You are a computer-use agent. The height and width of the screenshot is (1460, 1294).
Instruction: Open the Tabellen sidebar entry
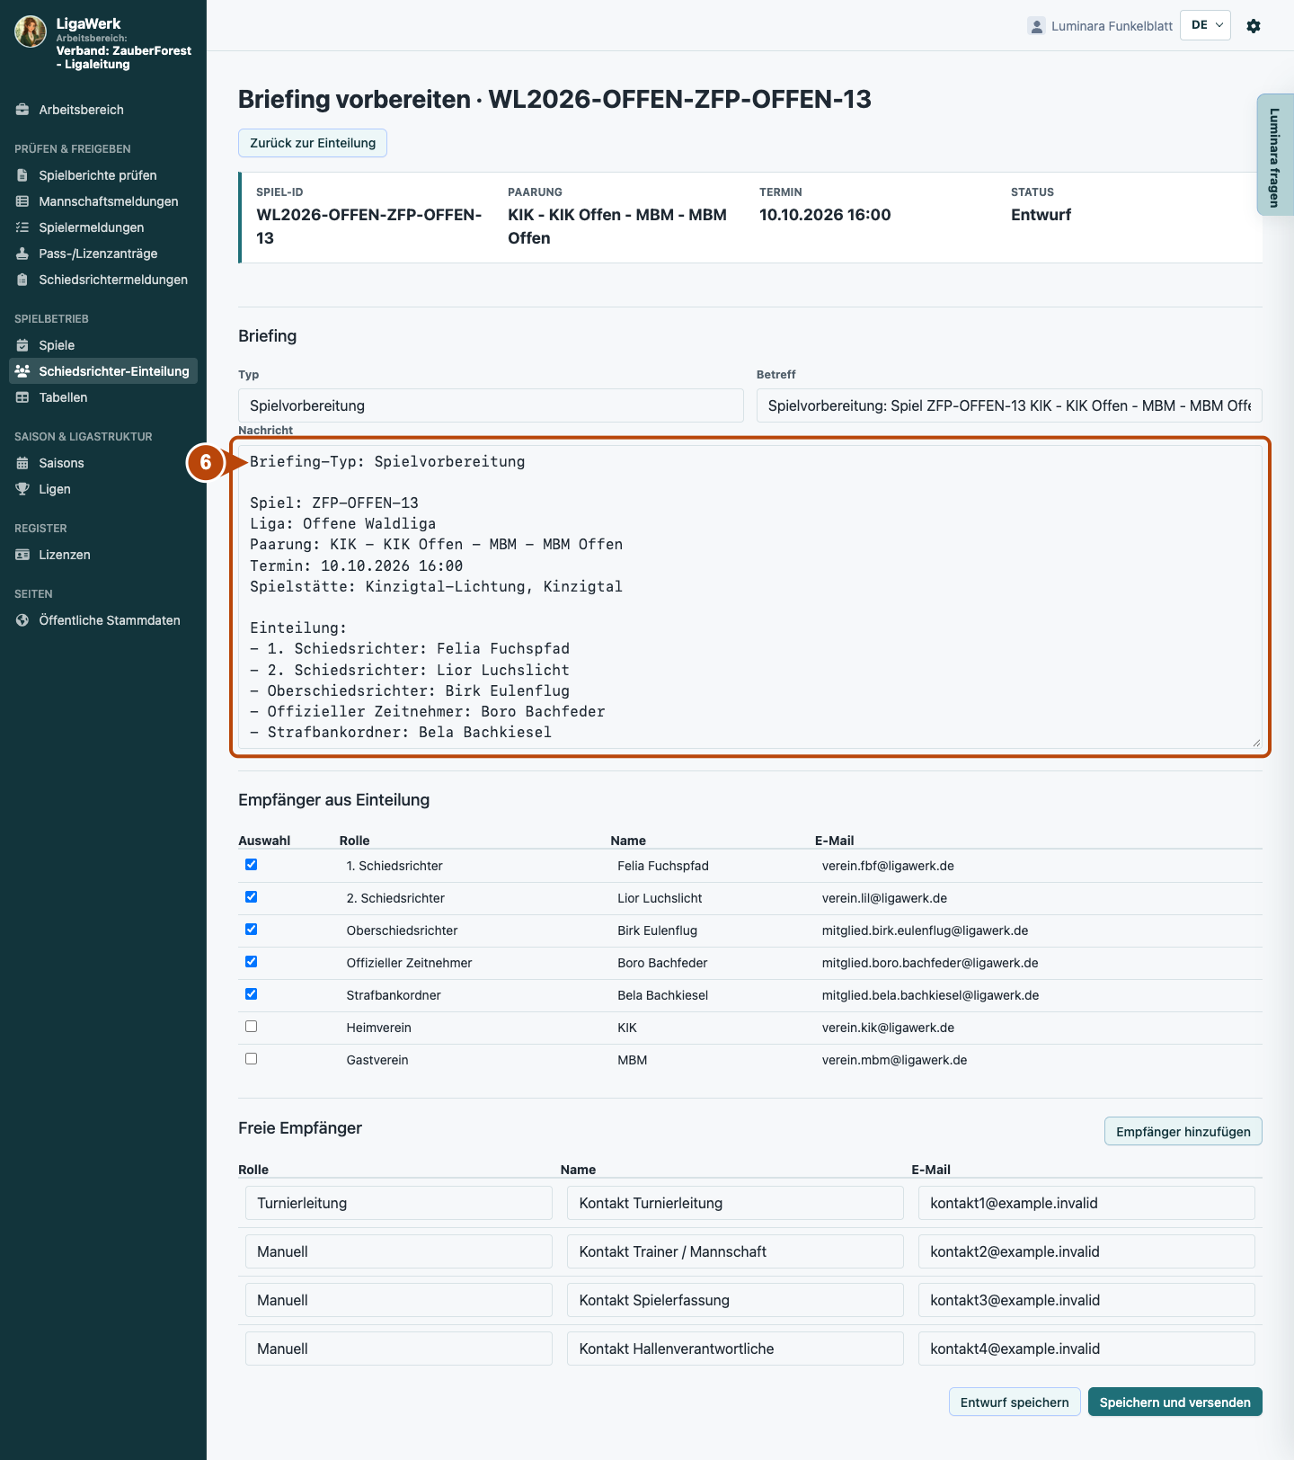click(103, 397)
